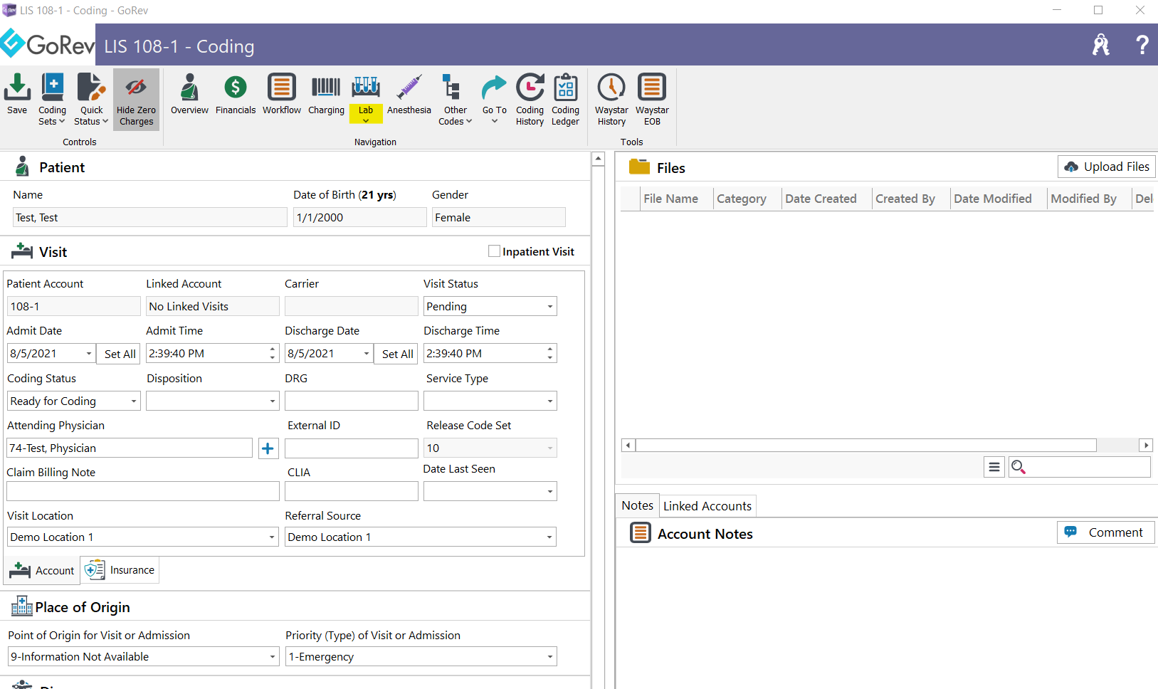The height and width of the screenshot is (689, 1158).
Task: Open the Coding Sets menu
Action: click(52, 100)
